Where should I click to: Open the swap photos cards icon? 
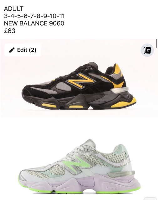click(147, 50)
